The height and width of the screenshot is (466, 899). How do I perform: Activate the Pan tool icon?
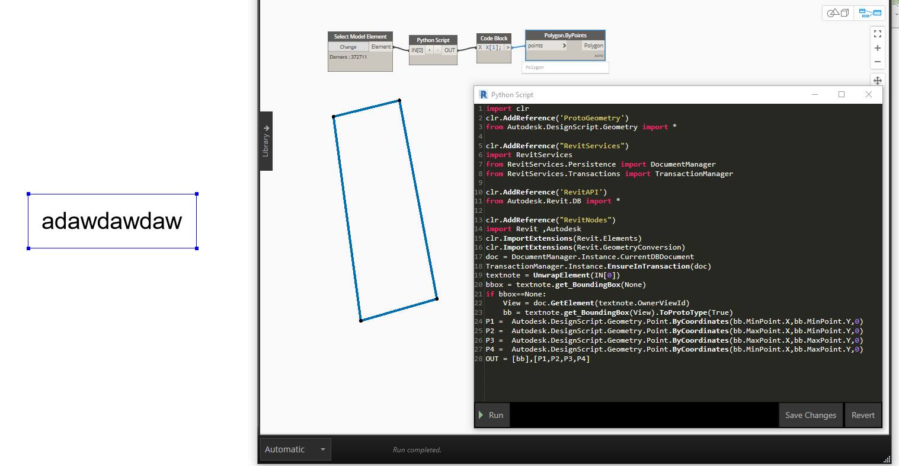878,80
